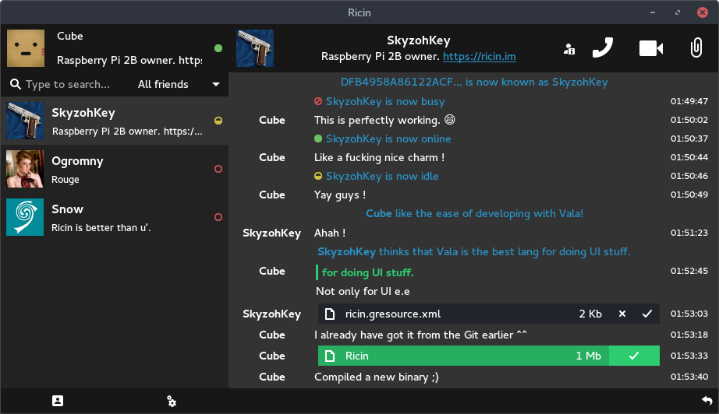Open settings with the gears icon
This screenshot has height=414, width=719.
[x=172, y=401]
